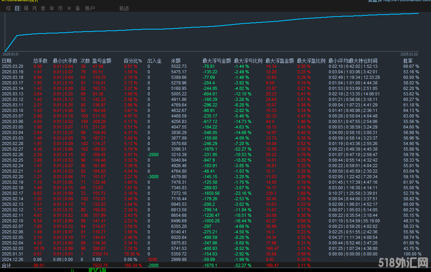This screenshot has width=431, height=272.
Task: Click holding time 1:10 | 5:54:59 | 55:19:00
Action: pyautogui.click(x=354, y=221)
